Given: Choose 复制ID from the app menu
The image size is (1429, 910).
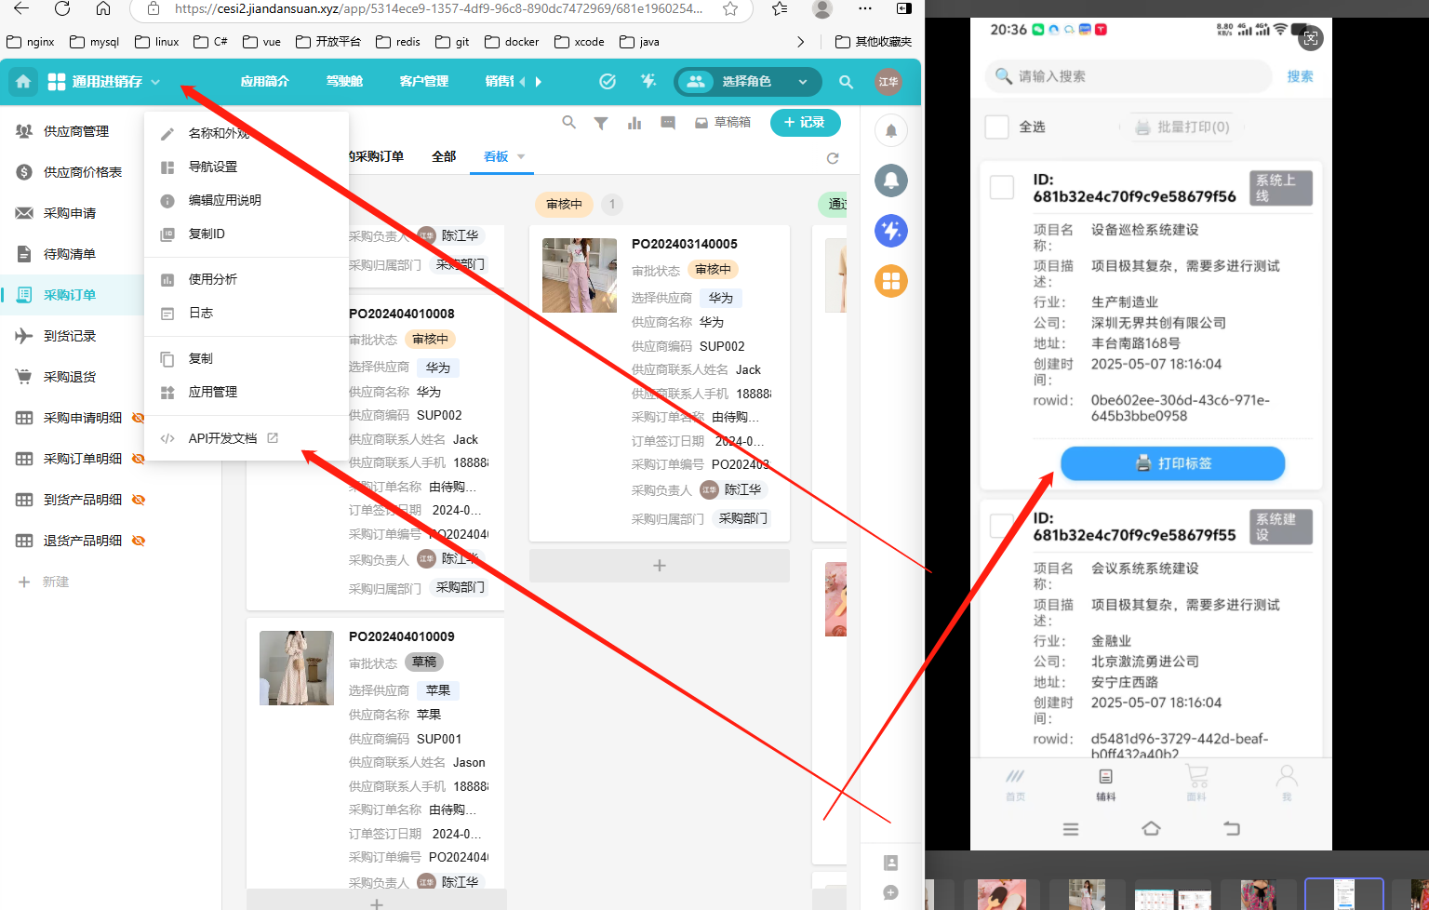Looking at the screenshot, I should (247, 234).
